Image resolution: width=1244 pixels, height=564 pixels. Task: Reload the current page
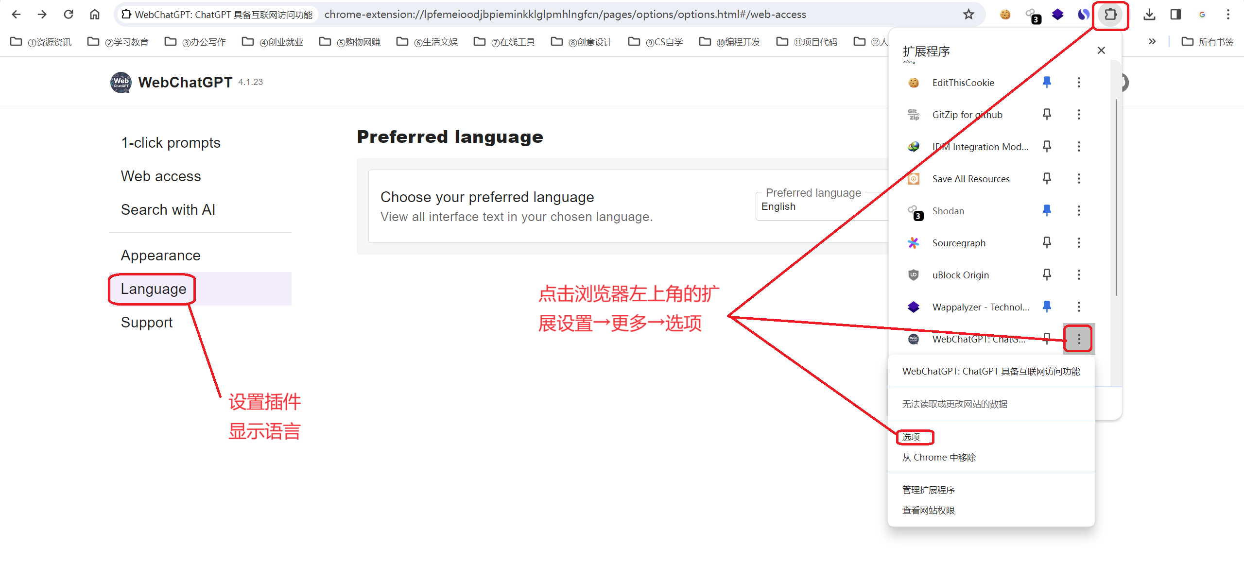(x=69, y=14)
